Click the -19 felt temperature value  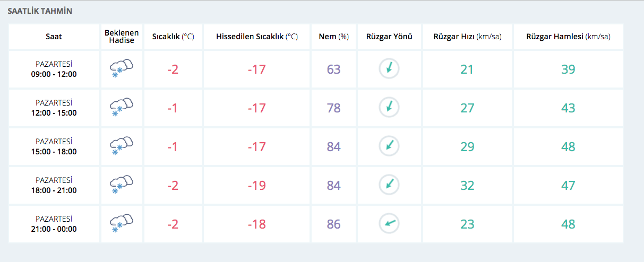(x=256, y=186)
